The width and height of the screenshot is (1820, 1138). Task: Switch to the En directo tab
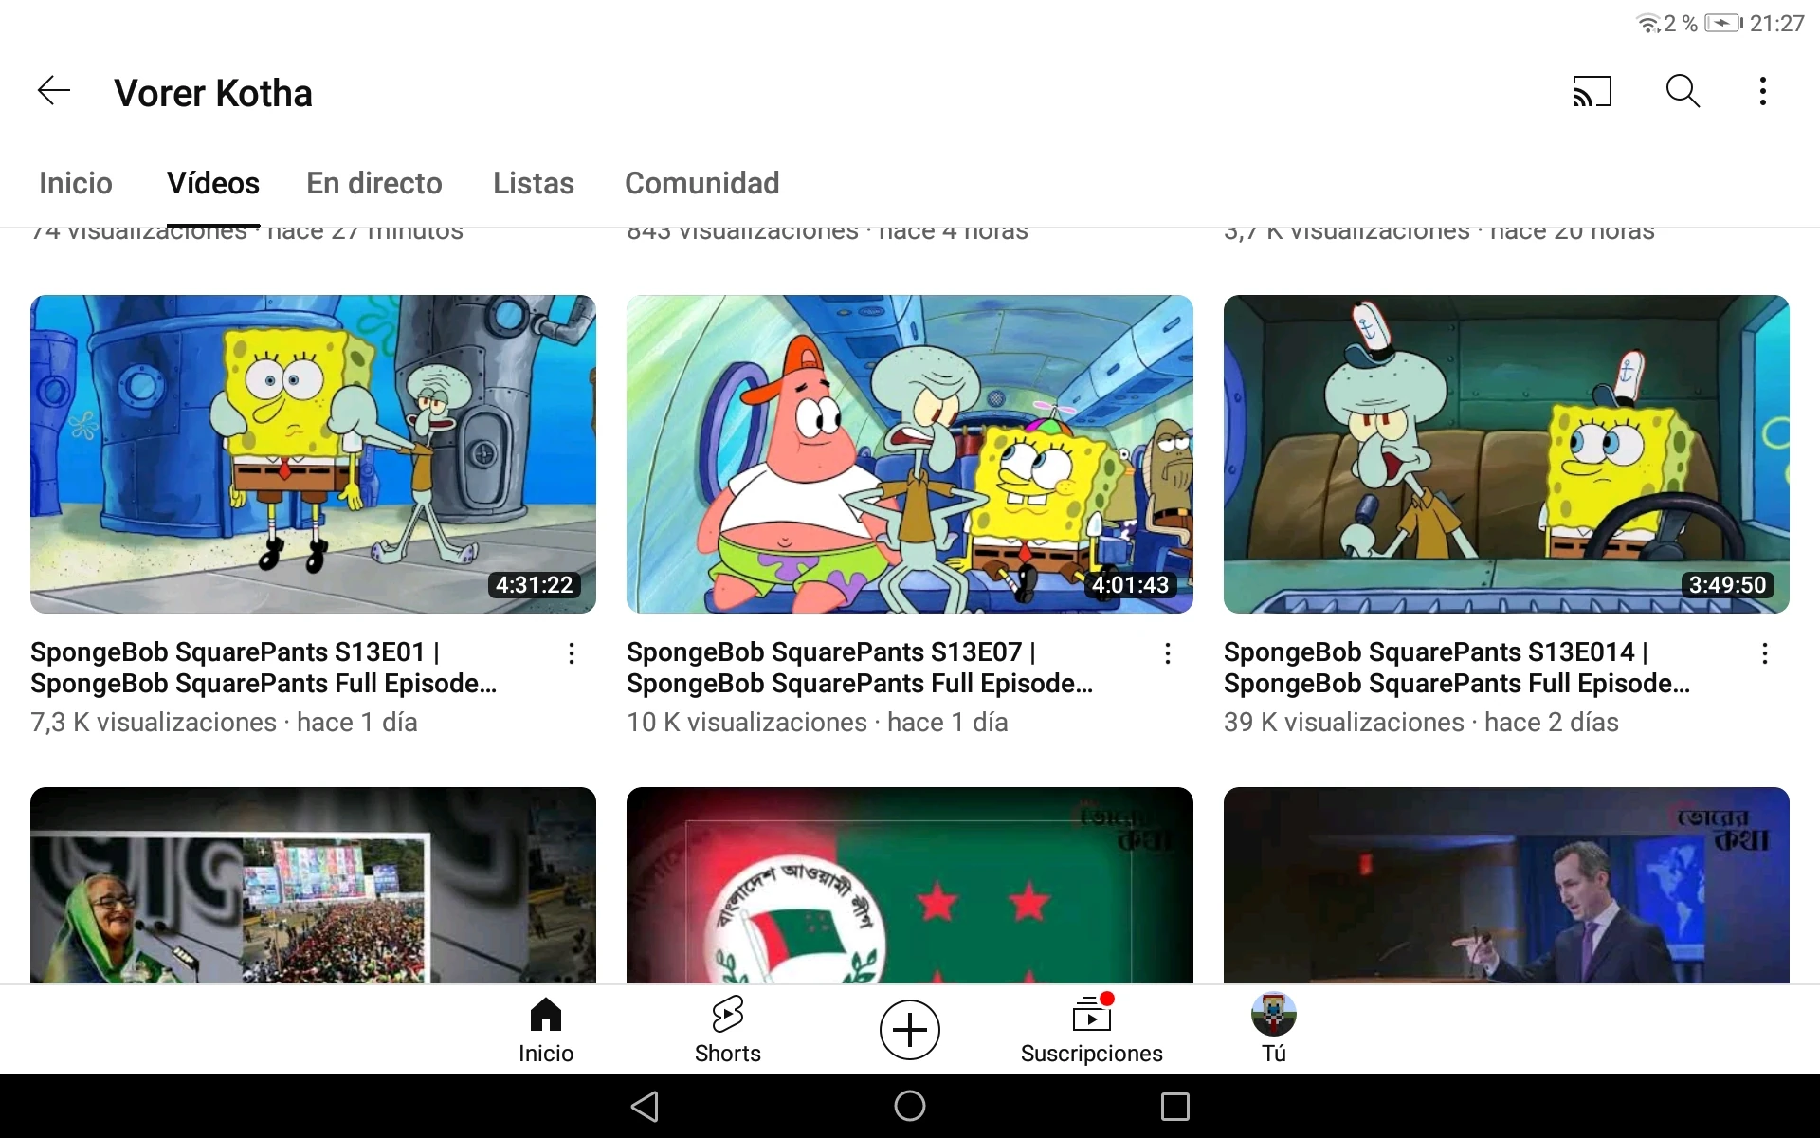point(373,183)
